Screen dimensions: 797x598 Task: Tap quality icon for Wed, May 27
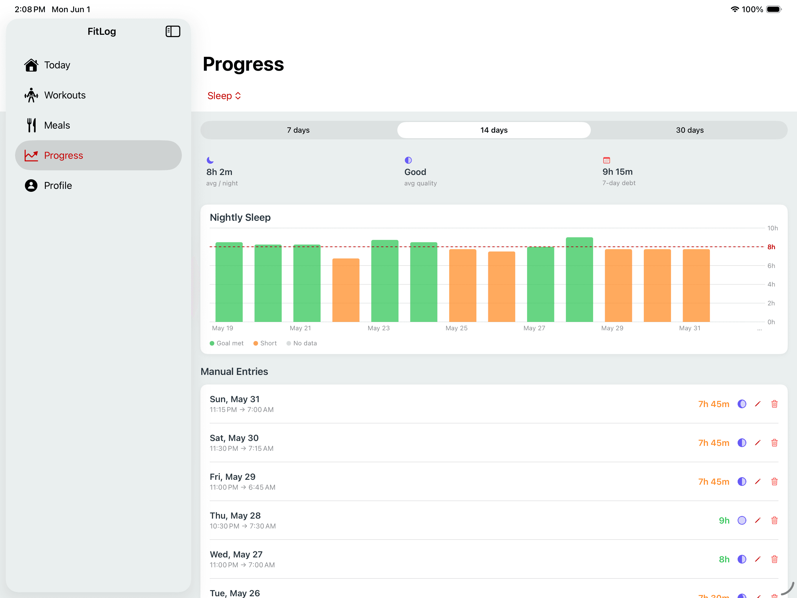(x=742, y=559)
